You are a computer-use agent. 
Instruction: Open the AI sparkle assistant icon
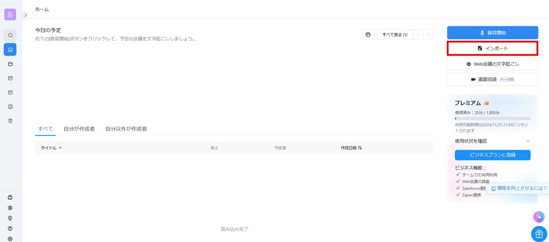pos(539,217)
